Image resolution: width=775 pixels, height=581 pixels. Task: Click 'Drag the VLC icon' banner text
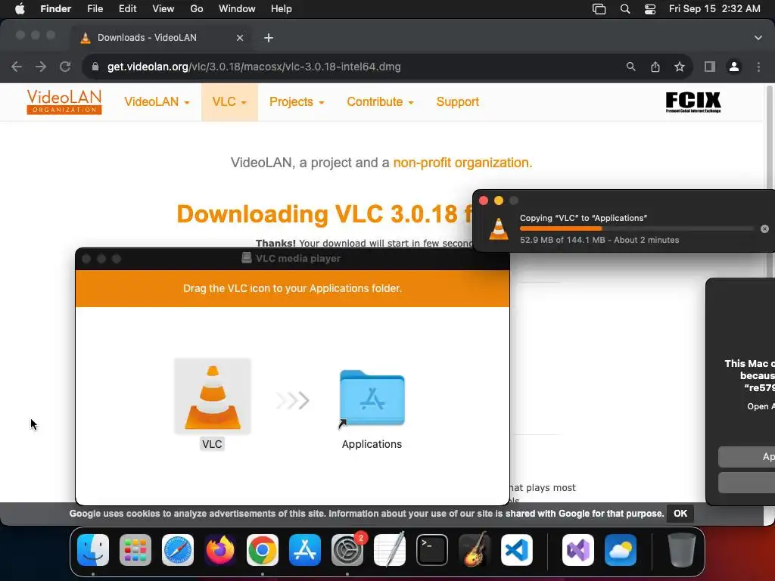tap(293, 288)
